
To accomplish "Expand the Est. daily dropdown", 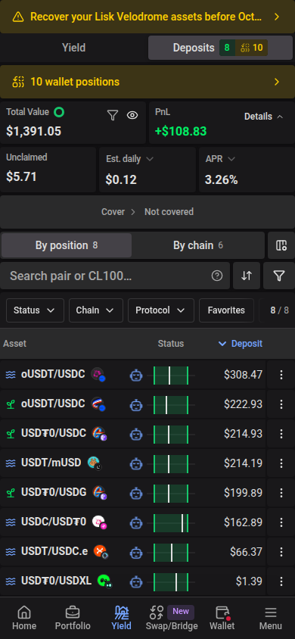I will pyautogui.click(x=129, y=159).
